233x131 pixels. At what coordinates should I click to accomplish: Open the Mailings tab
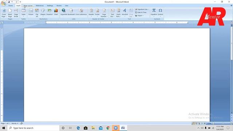point(50,6)
